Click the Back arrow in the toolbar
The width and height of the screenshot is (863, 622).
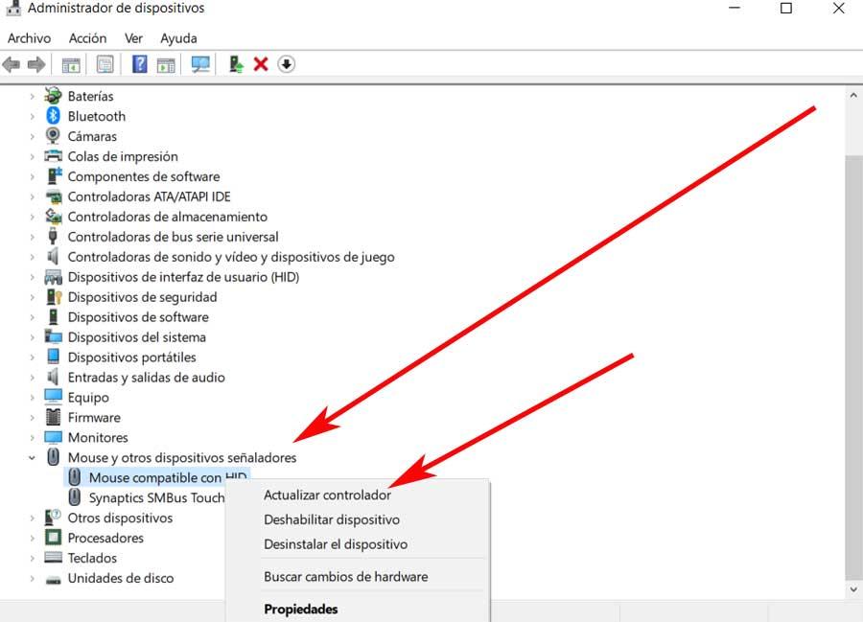click(12, 65)
